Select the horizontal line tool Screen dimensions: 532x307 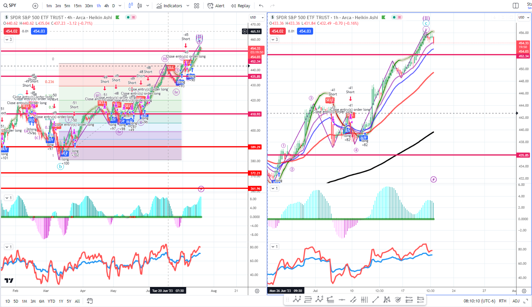point(342,299)
